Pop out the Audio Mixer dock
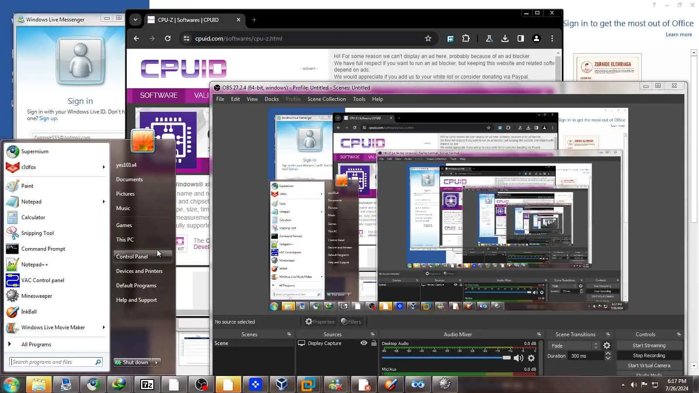 pyautogui.click(x=539, y=334)
